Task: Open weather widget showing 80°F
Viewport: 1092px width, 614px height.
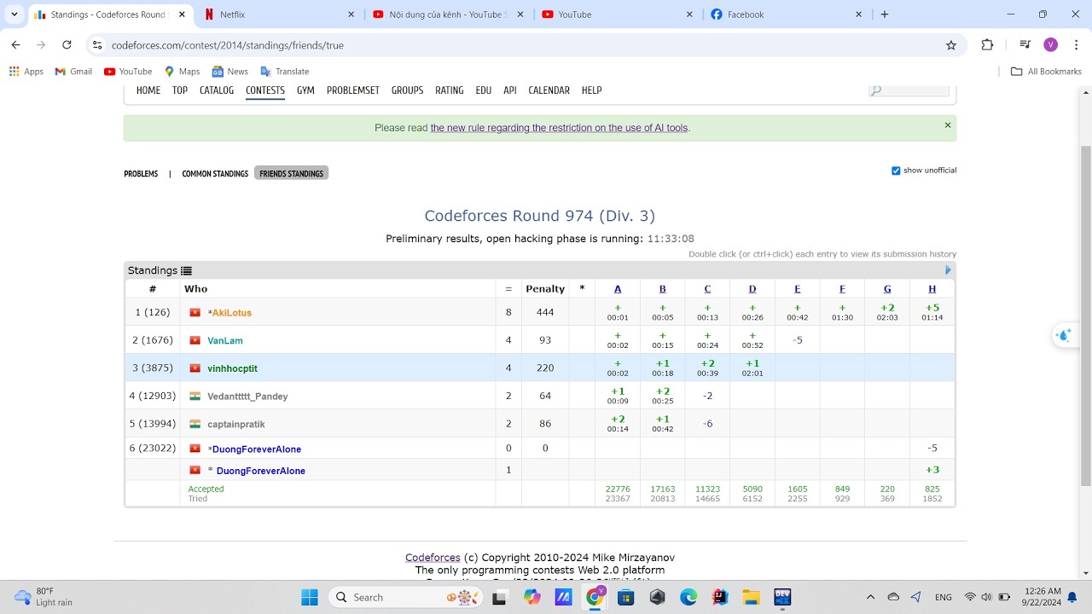Action: (x=44, y=597)
